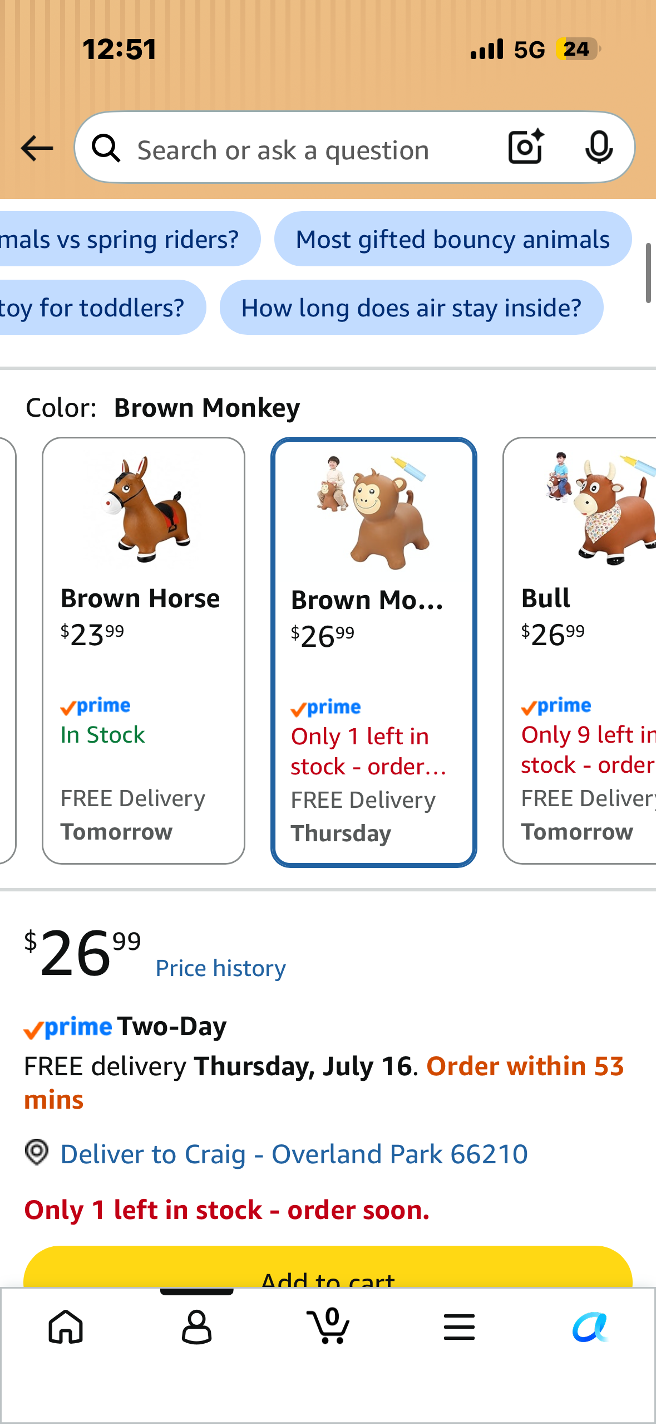Open the account profile icon
656x1424 pixels.
point(196,1327)
